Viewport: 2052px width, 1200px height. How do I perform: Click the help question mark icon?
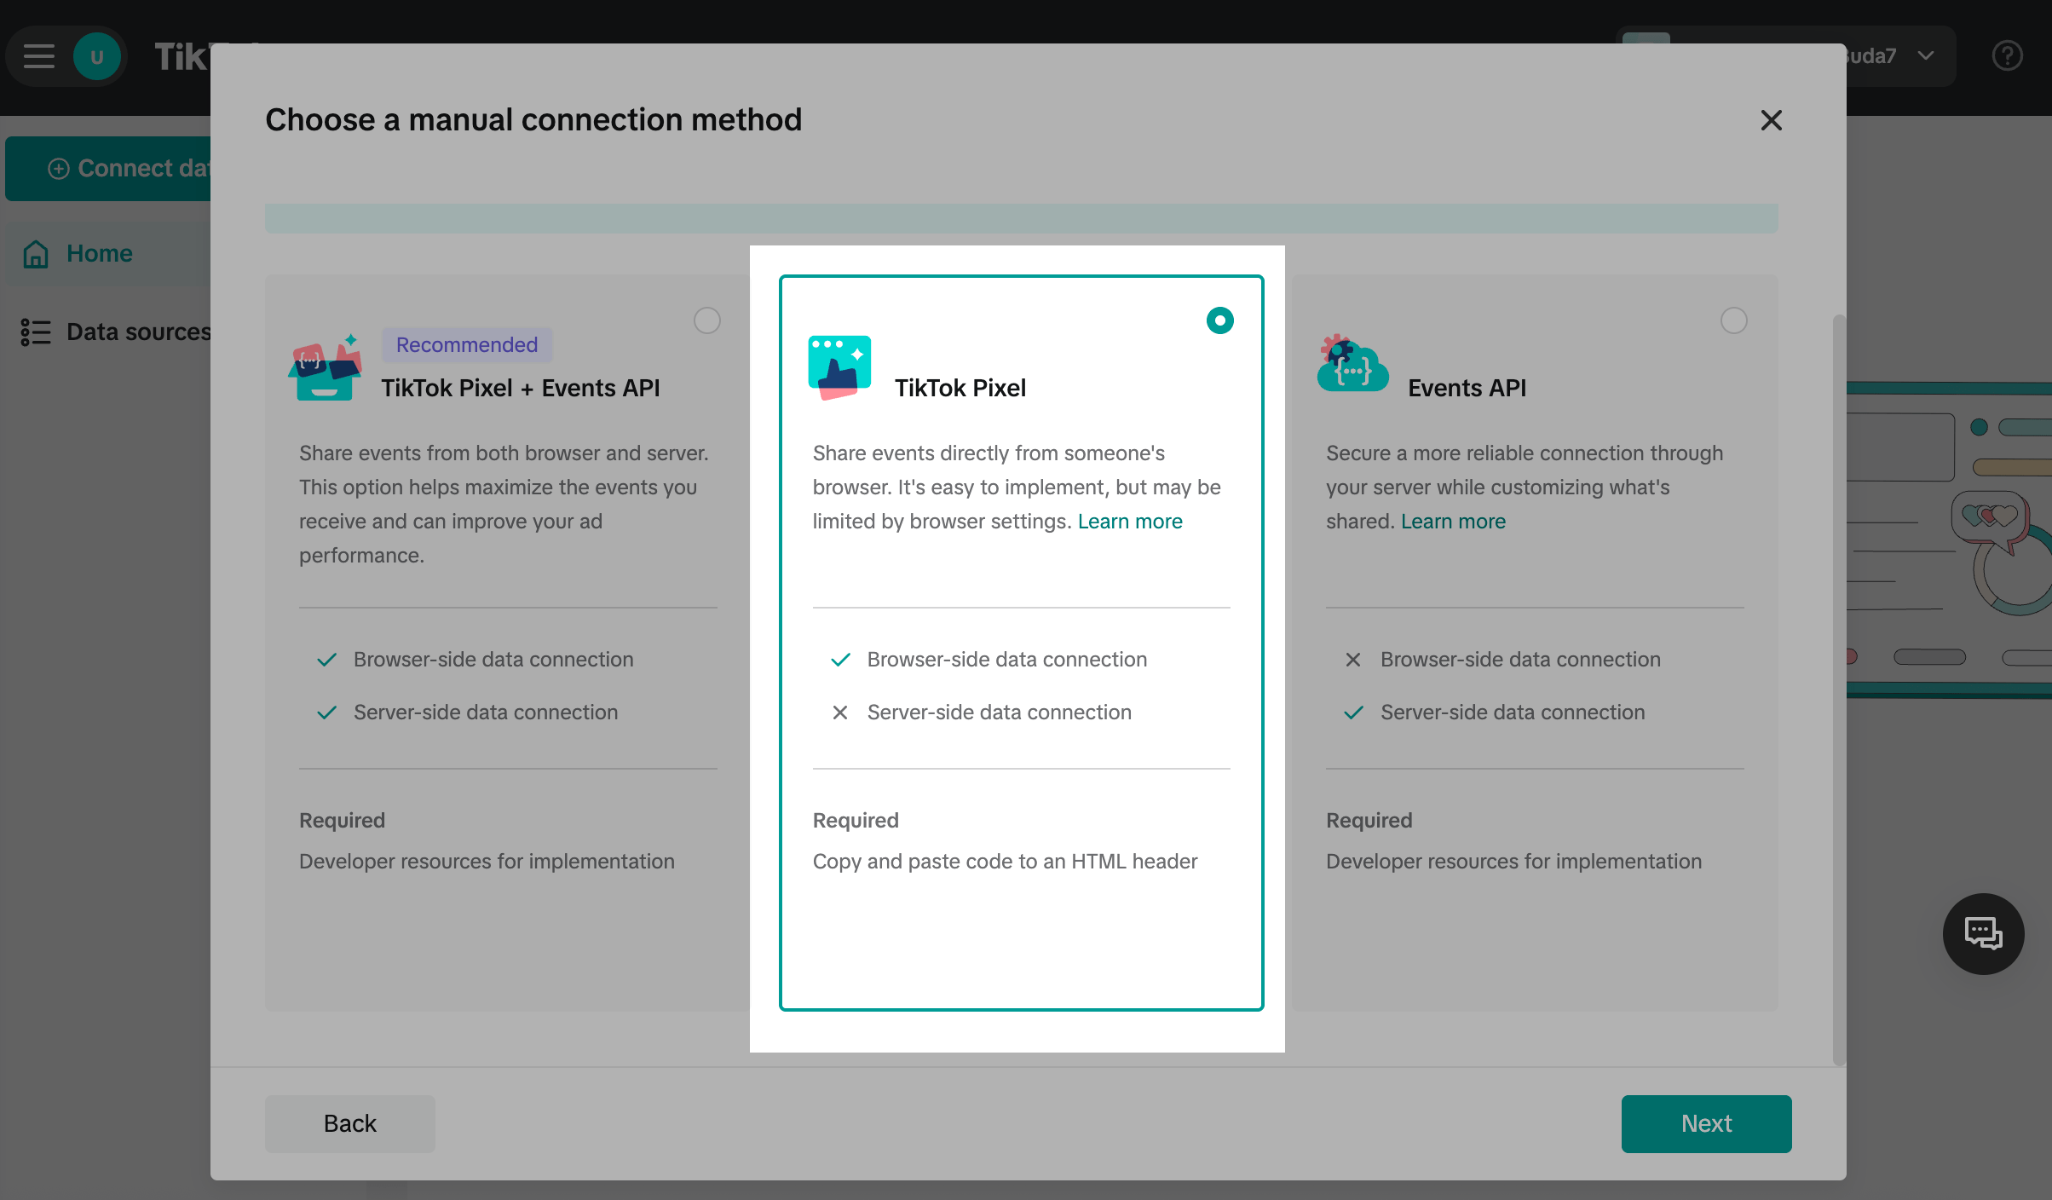pos(2007,56)
